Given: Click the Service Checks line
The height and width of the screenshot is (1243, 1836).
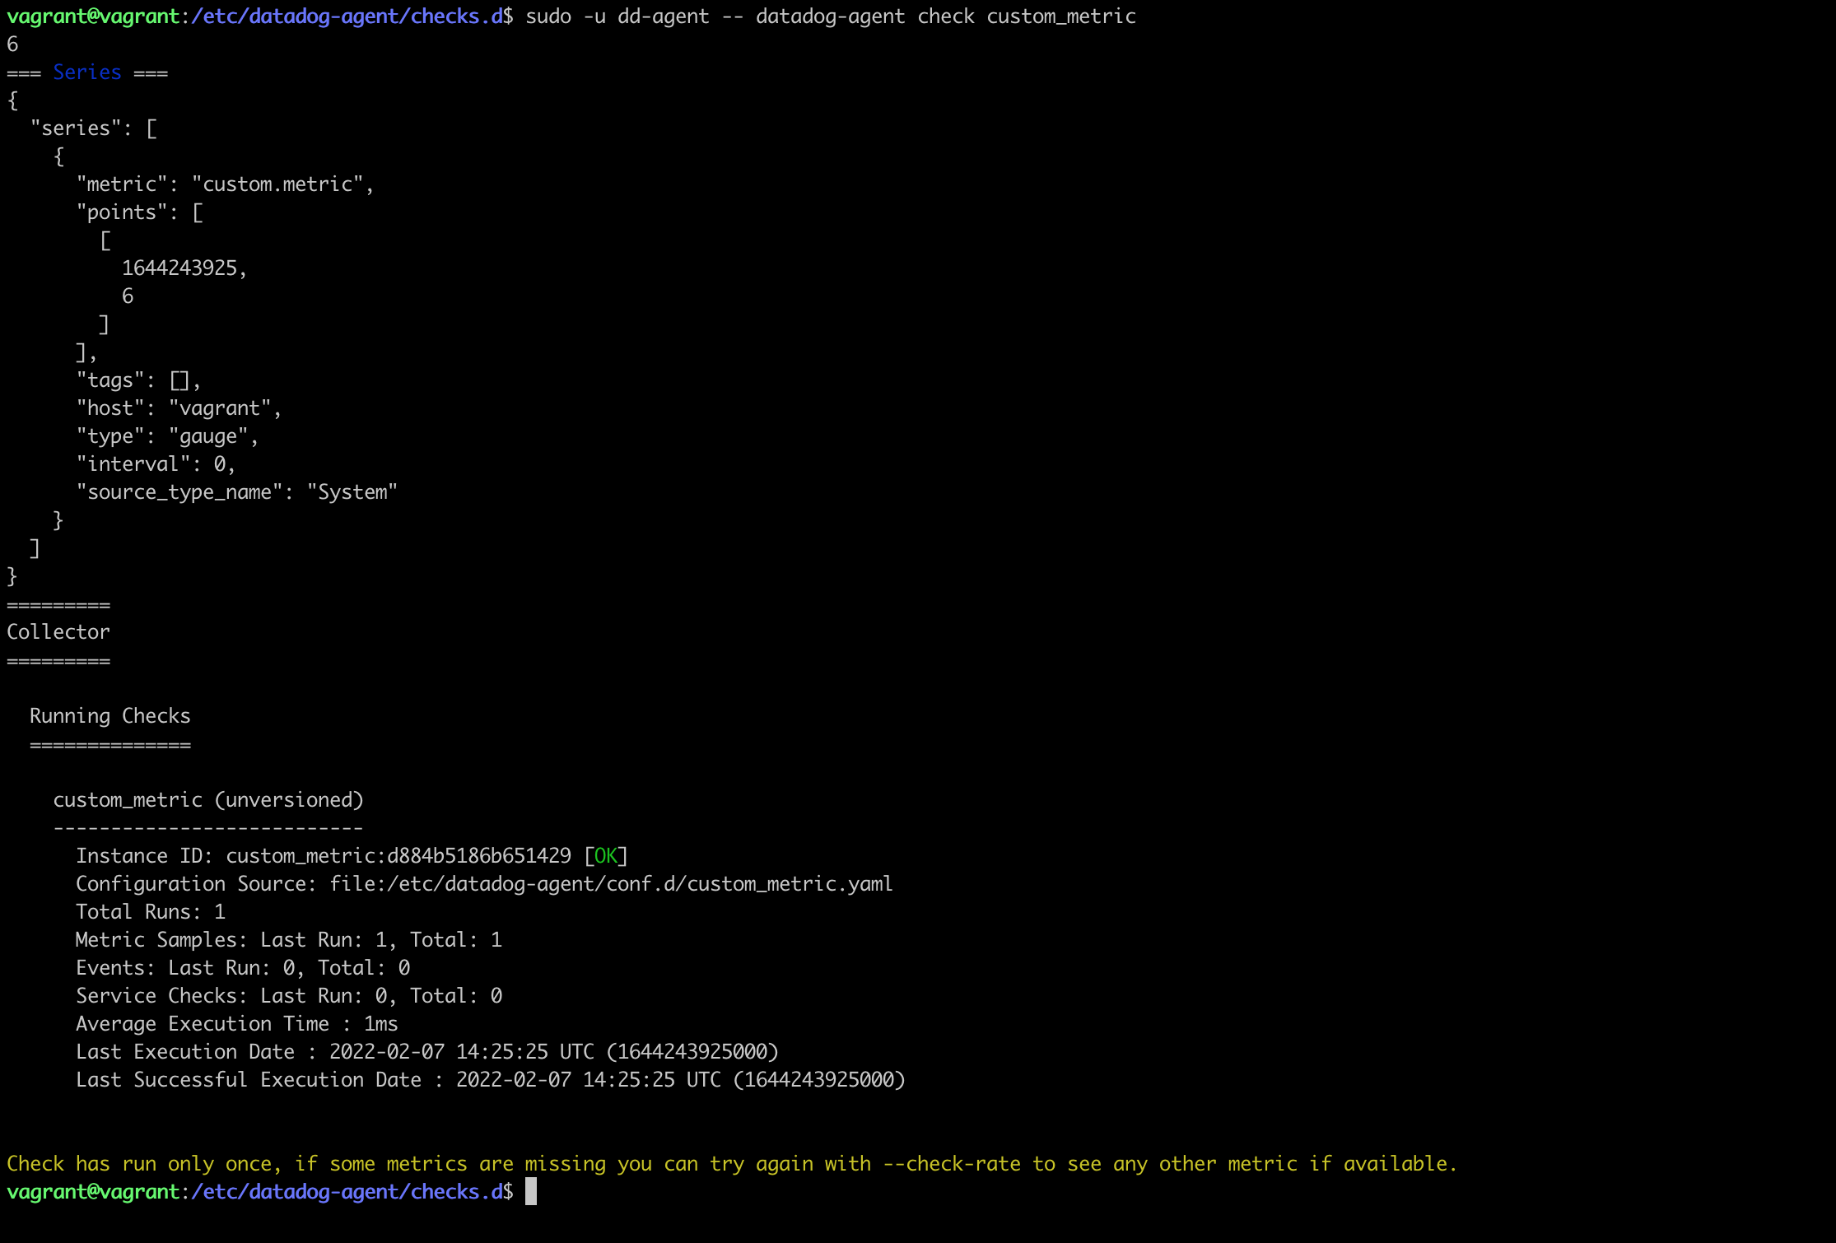Looking at the screenshot, I should point(289,996).
